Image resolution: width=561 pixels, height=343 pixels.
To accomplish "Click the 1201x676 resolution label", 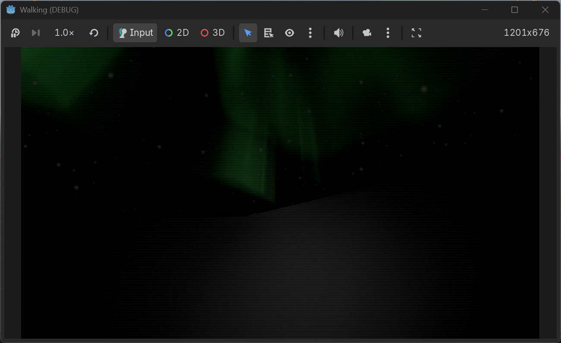I will [526, 33].
